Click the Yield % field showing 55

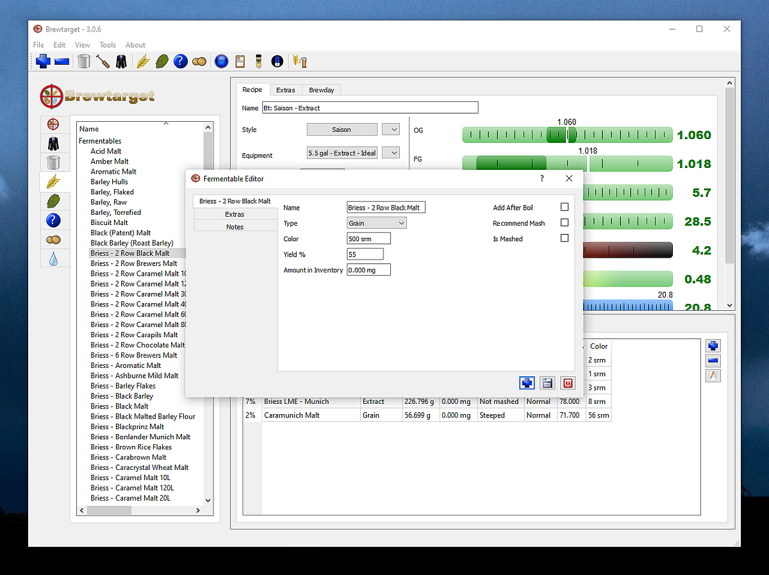[x=365, y=254]
